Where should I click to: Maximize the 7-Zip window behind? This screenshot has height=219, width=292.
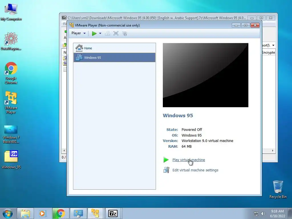261,18
